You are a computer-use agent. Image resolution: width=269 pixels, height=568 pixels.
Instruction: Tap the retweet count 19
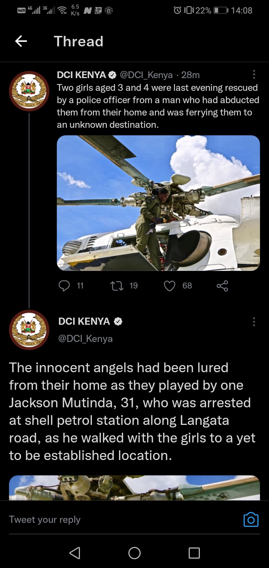(x=134, y=286)
